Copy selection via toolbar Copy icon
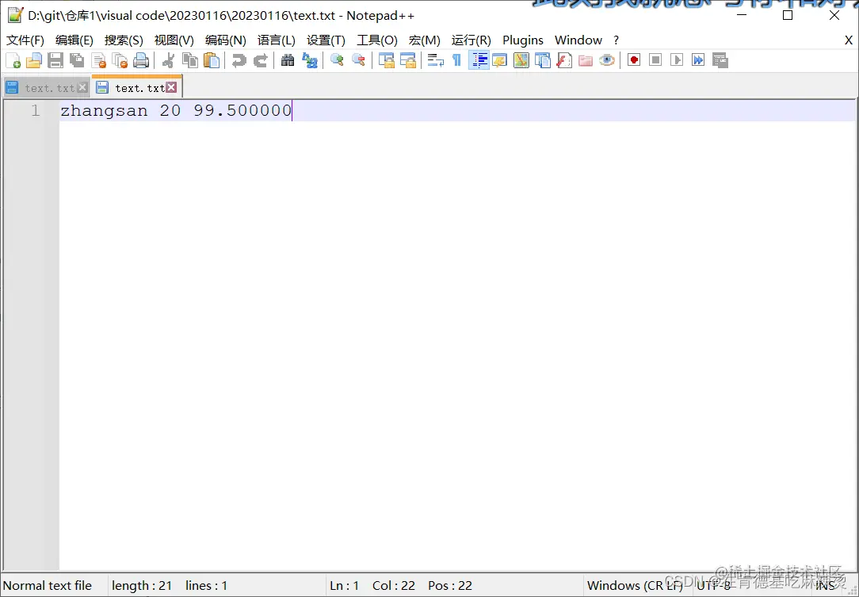Image resolution: width=859 pixels, height=597 pixels. (x=190, y=60)
